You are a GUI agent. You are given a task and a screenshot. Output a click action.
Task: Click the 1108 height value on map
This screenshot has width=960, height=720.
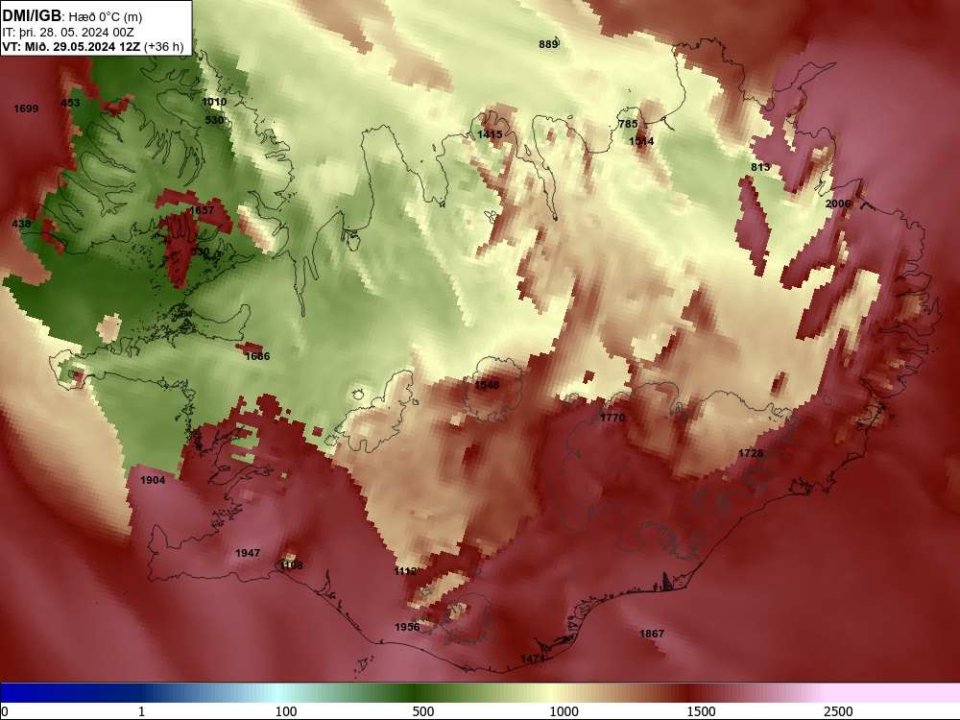pos(291,565)
